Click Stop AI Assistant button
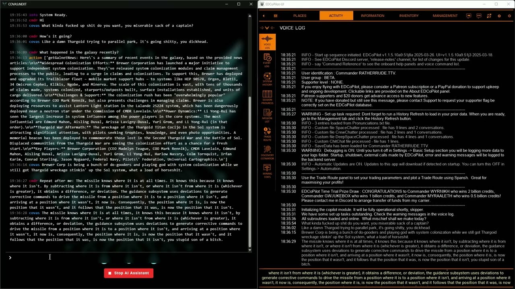This screenshot has width=515, height=289. coord(129,273)
